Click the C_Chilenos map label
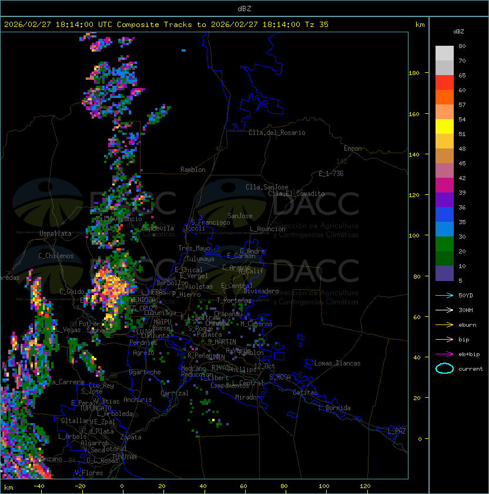Viewport: 489px width, 494px height. pos(56,256)
